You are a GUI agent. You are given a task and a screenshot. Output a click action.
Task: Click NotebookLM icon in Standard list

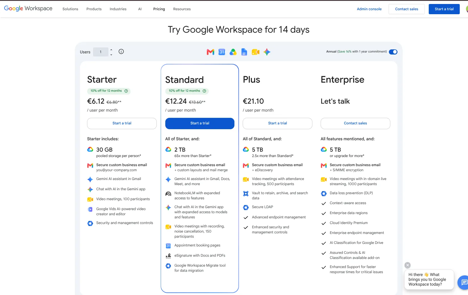pos(168,194)
